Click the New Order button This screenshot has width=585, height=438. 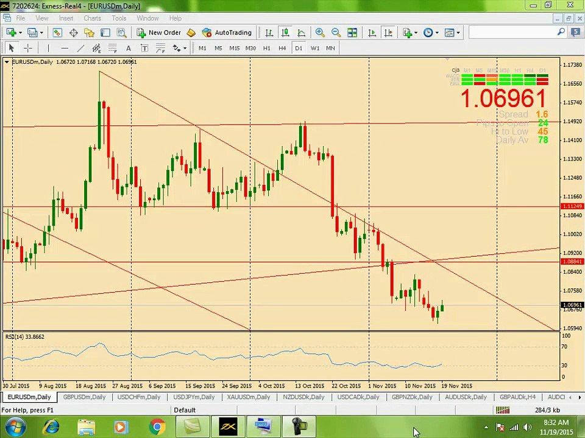coord(159,33)
